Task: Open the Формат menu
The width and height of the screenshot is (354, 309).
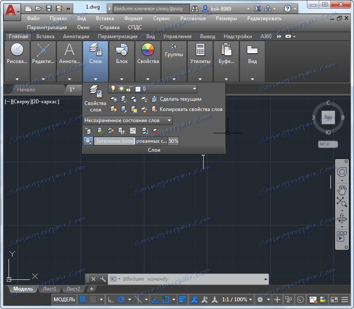Action: 133,18
